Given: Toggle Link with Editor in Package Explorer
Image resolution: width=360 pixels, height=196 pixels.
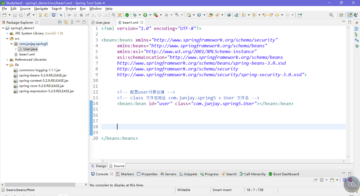Looking at the screenshot, I should (66, 22).
